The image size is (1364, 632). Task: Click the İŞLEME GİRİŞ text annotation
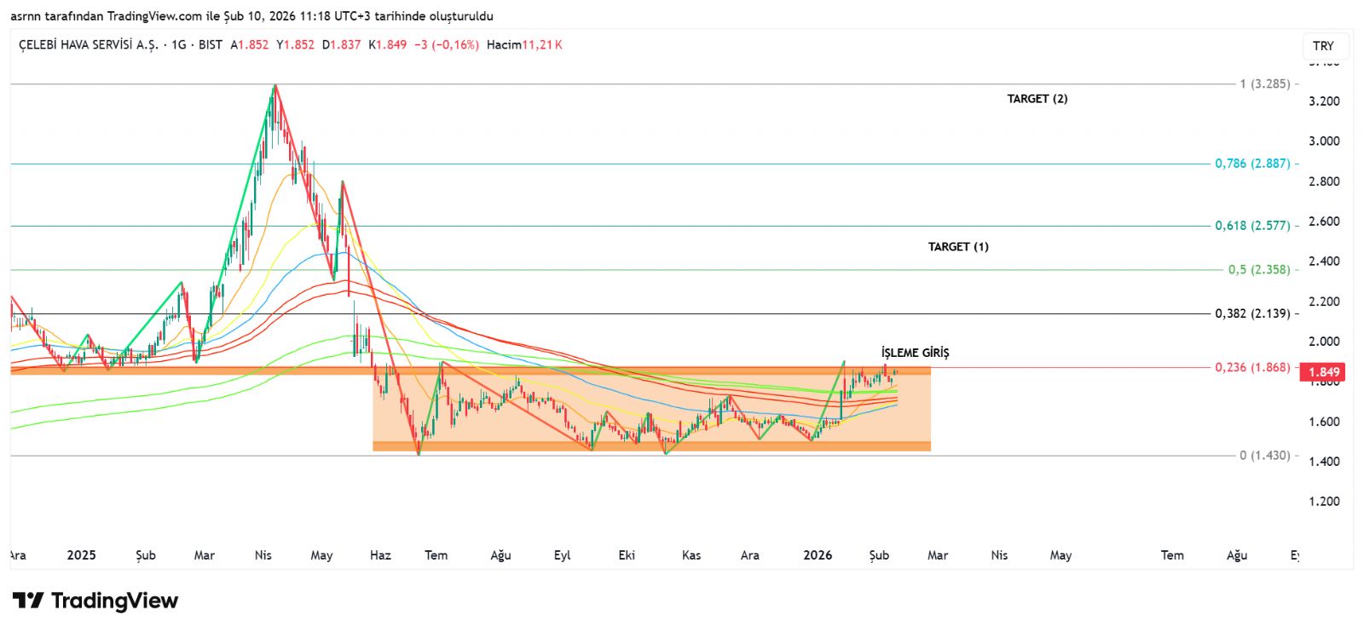coord(915,353)
